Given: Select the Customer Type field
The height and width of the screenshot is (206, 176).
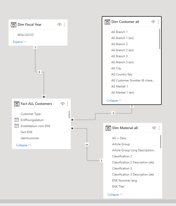Looking at the screenshot, I should (x=30, y=114).
